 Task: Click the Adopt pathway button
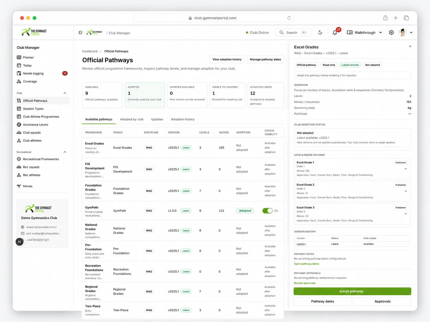coord(352,291)
